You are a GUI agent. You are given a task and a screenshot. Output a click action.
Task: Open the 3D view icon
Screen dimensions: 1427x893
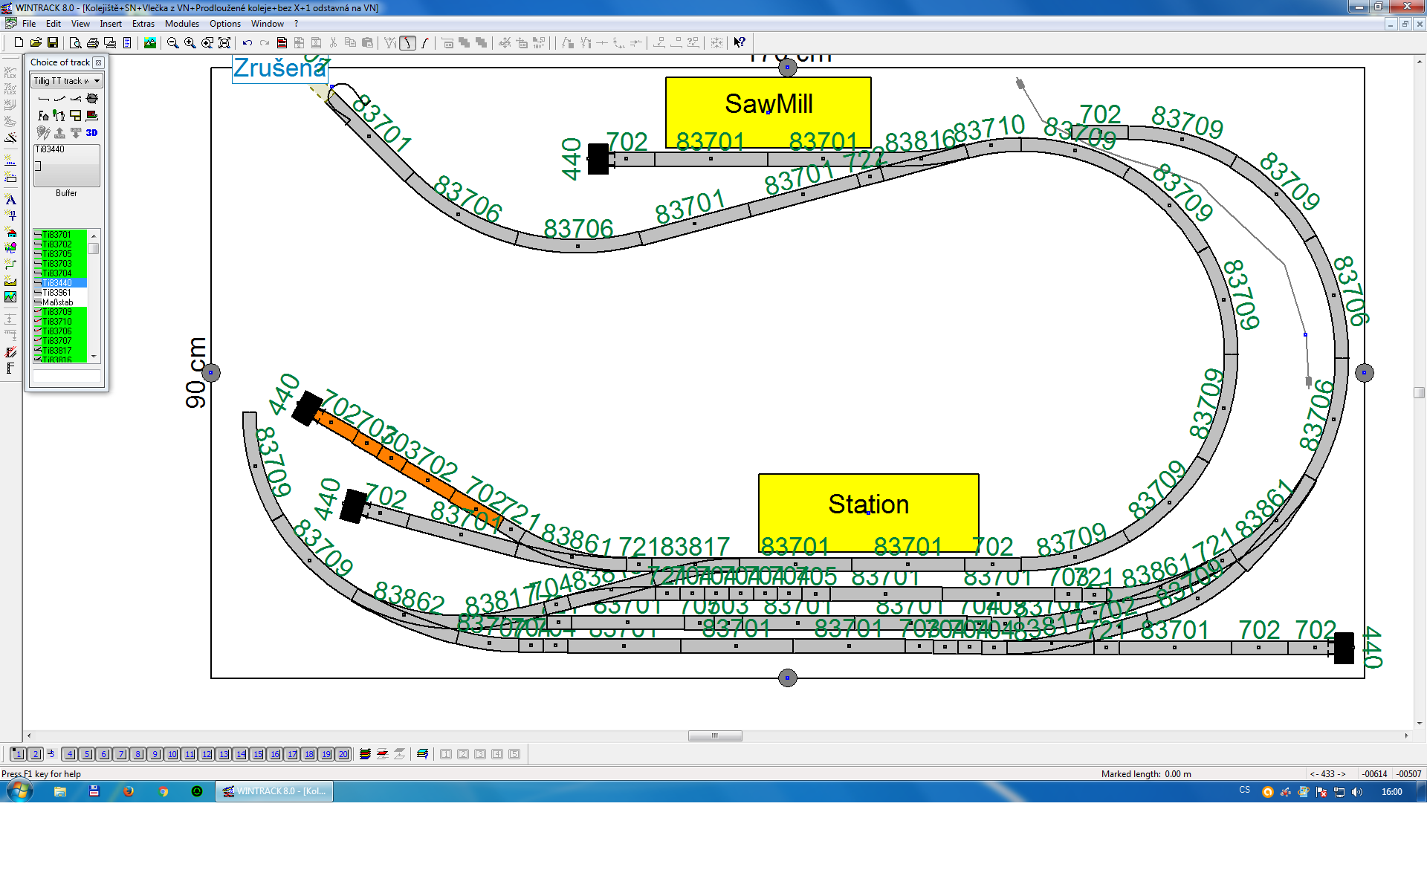pos(91,133)
